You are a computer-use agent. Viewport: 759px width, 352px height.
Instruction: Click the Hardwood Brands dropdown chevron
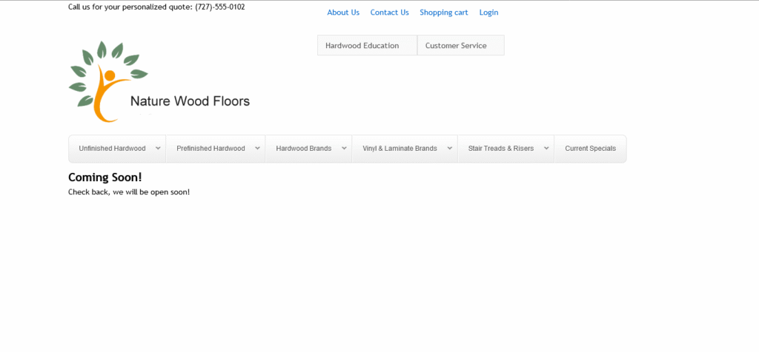[344, 149]
